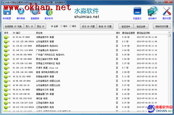Viewport: 174px width, 115px height.
Task: Click the 托盘显示 tray icon
Action: pyautogui.click(x=137, y=11)
